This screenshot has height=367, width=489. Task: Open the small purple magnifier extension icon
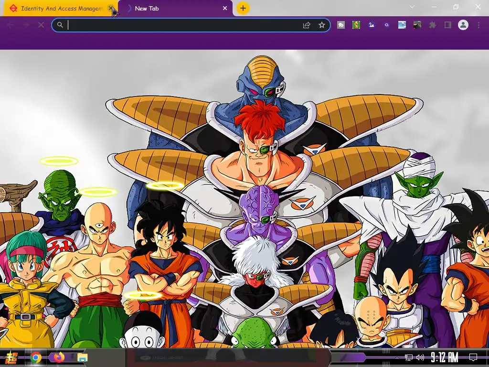click(x=387, y=25)
